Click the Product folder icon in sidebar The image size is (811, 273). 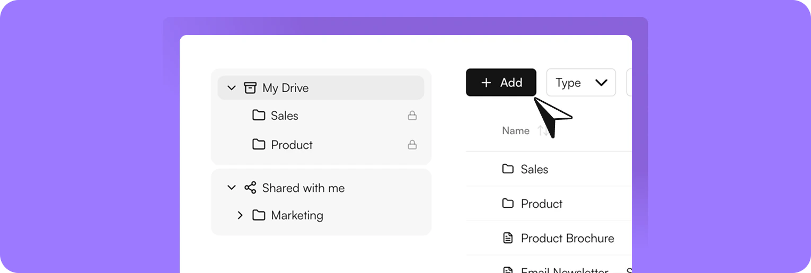(x=259, y=145)
